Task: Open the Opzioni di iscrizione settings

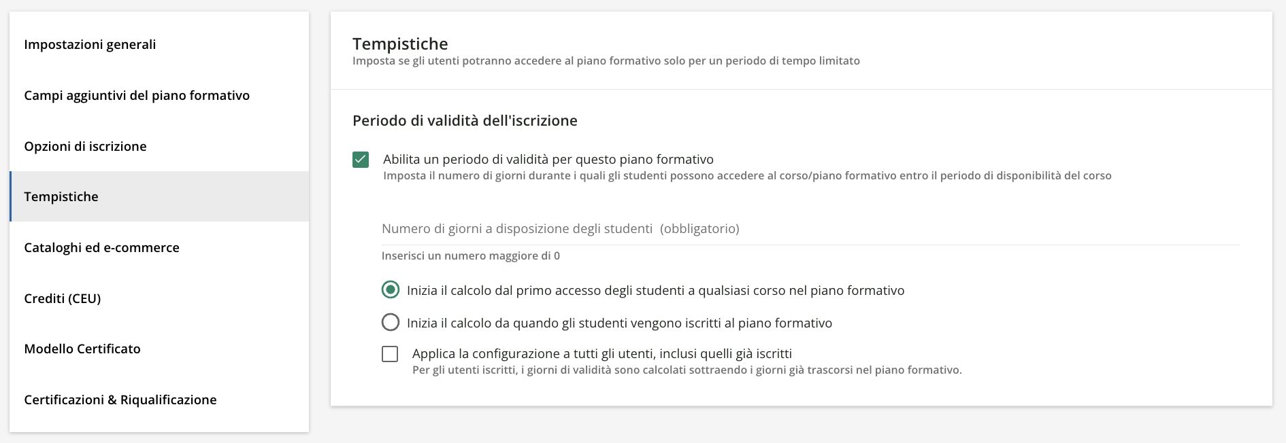Action: [x=85, y=146]
